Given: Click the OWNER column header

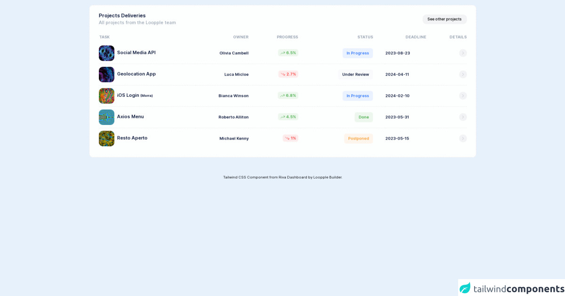Looking at the screenshot, I should click(241, 37).
